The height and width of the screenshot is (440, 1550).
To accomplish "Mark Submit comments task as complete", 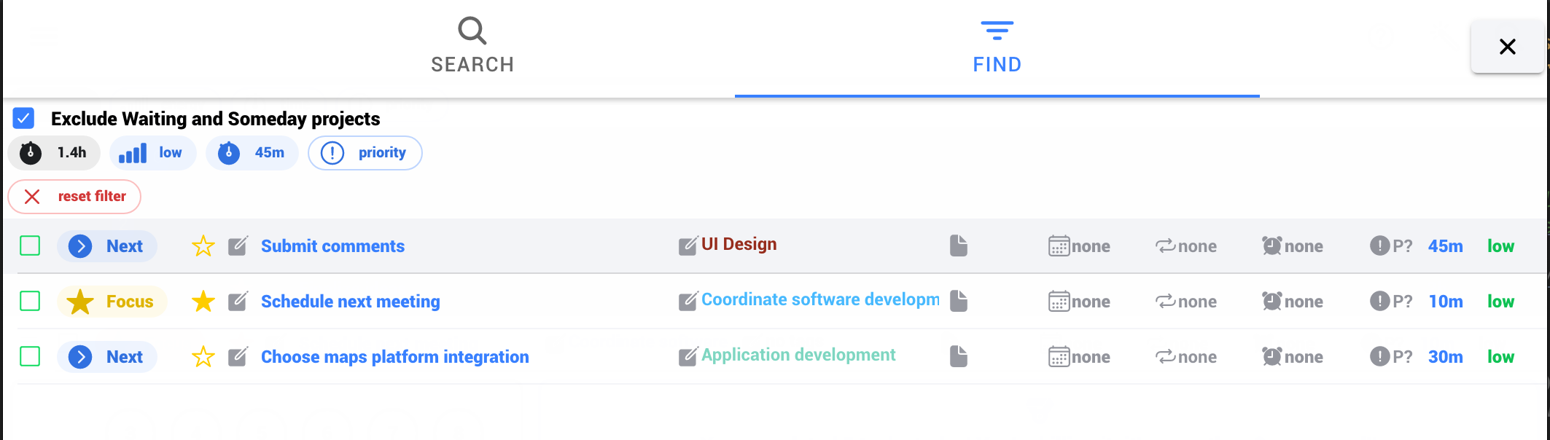I will 30,246.
